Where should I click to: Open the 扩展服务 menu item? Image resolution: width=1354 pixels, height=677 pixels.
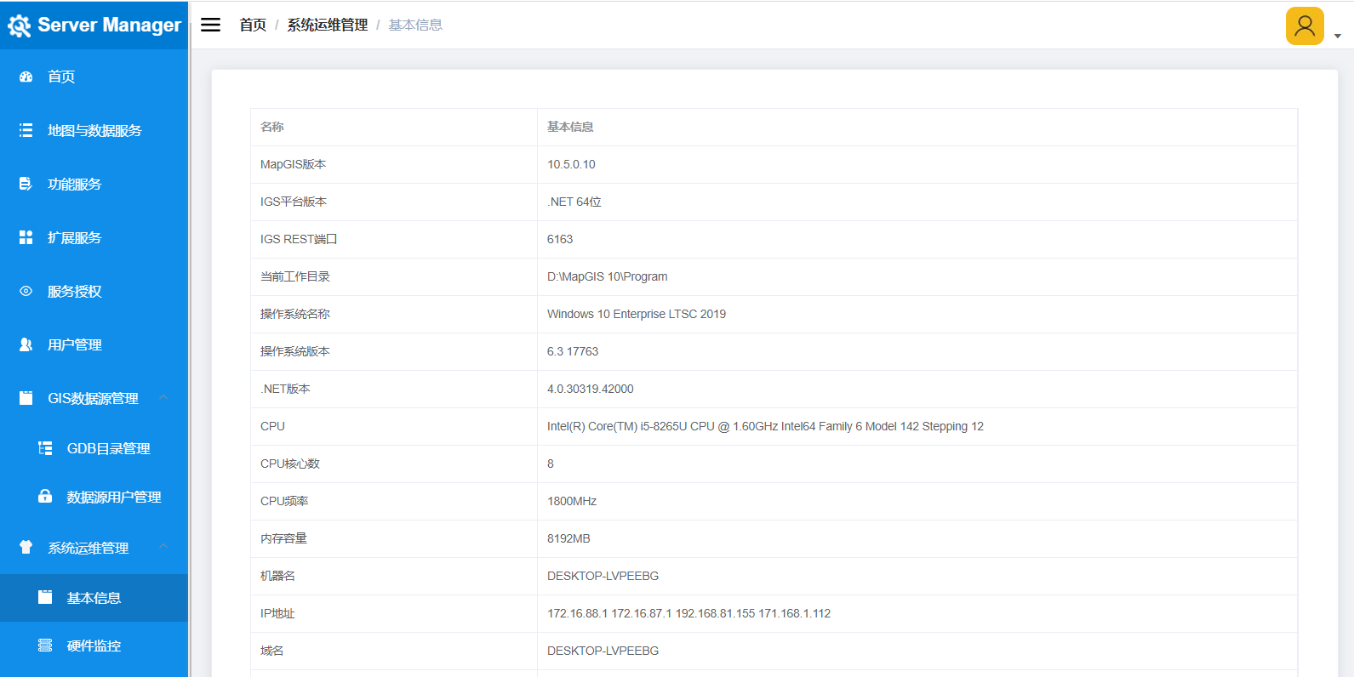pyautogui.click(x=94, y=237)
